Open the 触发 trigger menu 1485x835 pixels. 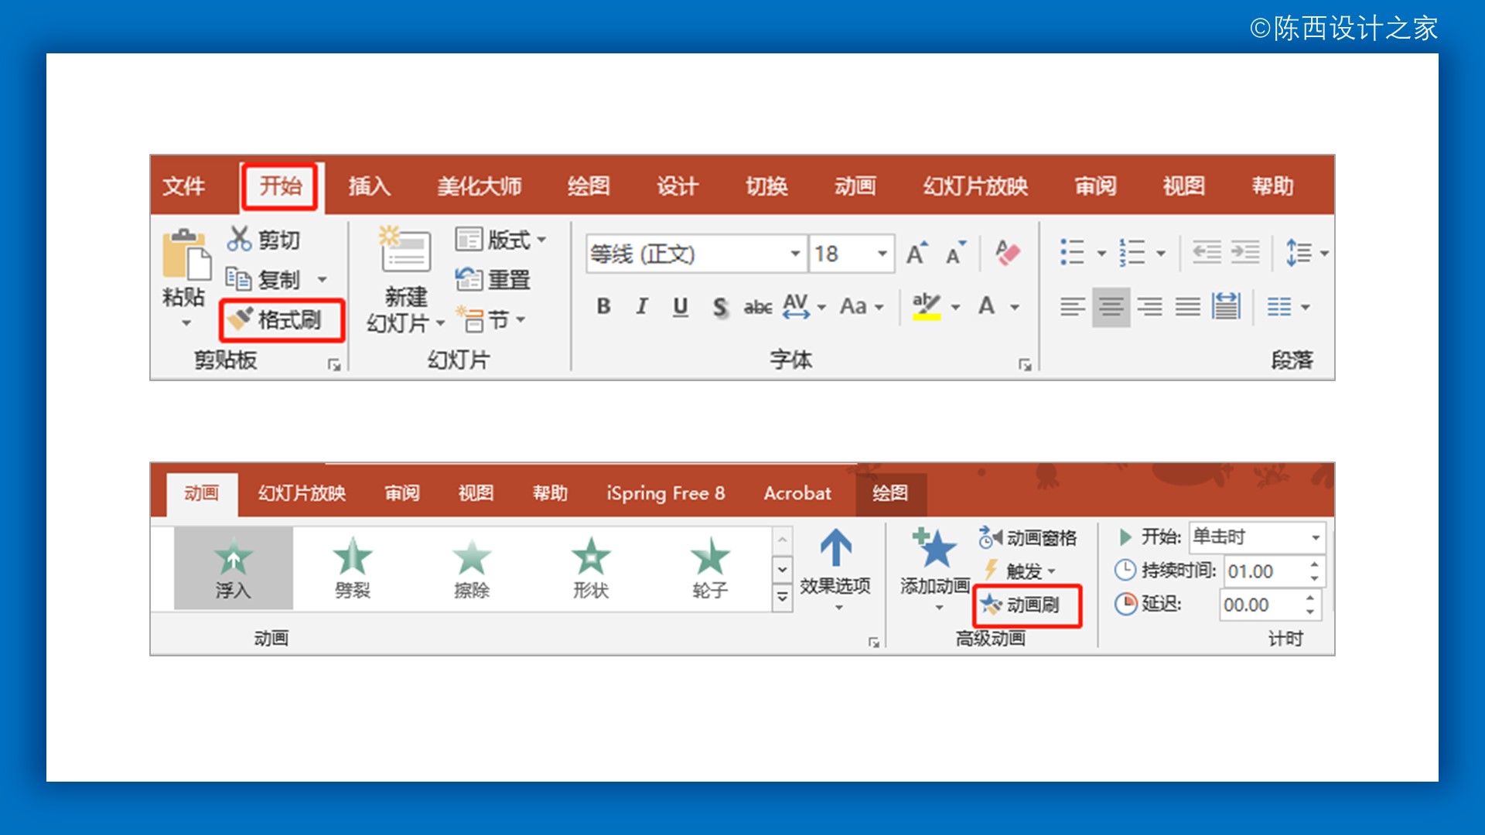click(1019, 571)
